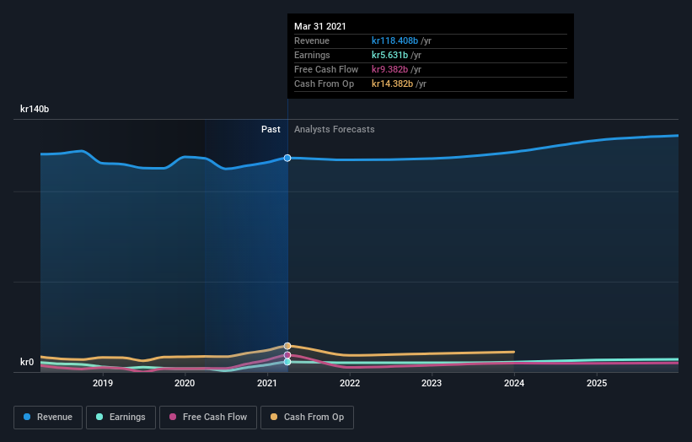Click the blue Revenue data point marker
Viewport: 692px width, 442px height.
tap(287, 158)
